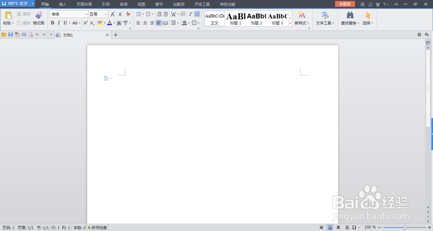Click the Cut scissors icon
The width and height of the screenshot is (433, 231).
(19, 14)
